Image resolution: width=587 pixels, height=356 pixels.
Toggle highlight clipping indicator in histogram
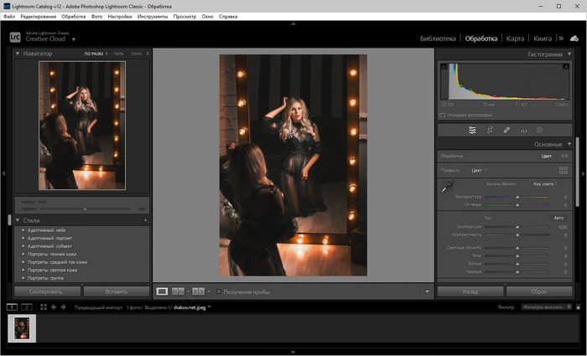click(x=566, y=66)
